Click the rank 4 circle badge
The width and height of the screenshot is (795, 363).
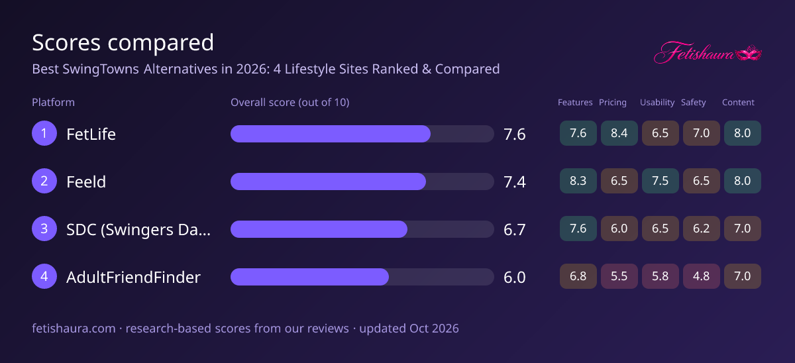(x=44, y=277)
